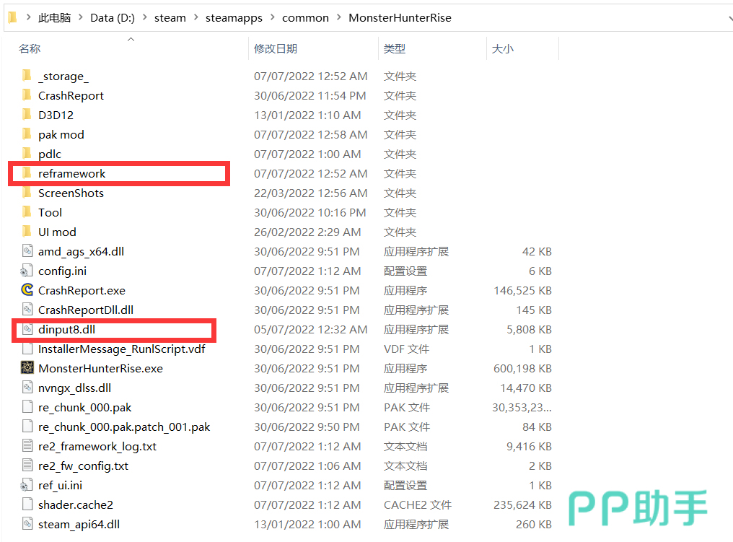Viewport: 733px width, 542px height.
Task: Go to 此电脑 in the breadcrumb
Action: (x=54, y=18)
